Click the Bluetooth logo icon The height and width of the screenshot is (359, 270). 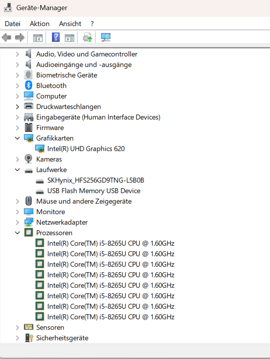[x=28, y=85]
